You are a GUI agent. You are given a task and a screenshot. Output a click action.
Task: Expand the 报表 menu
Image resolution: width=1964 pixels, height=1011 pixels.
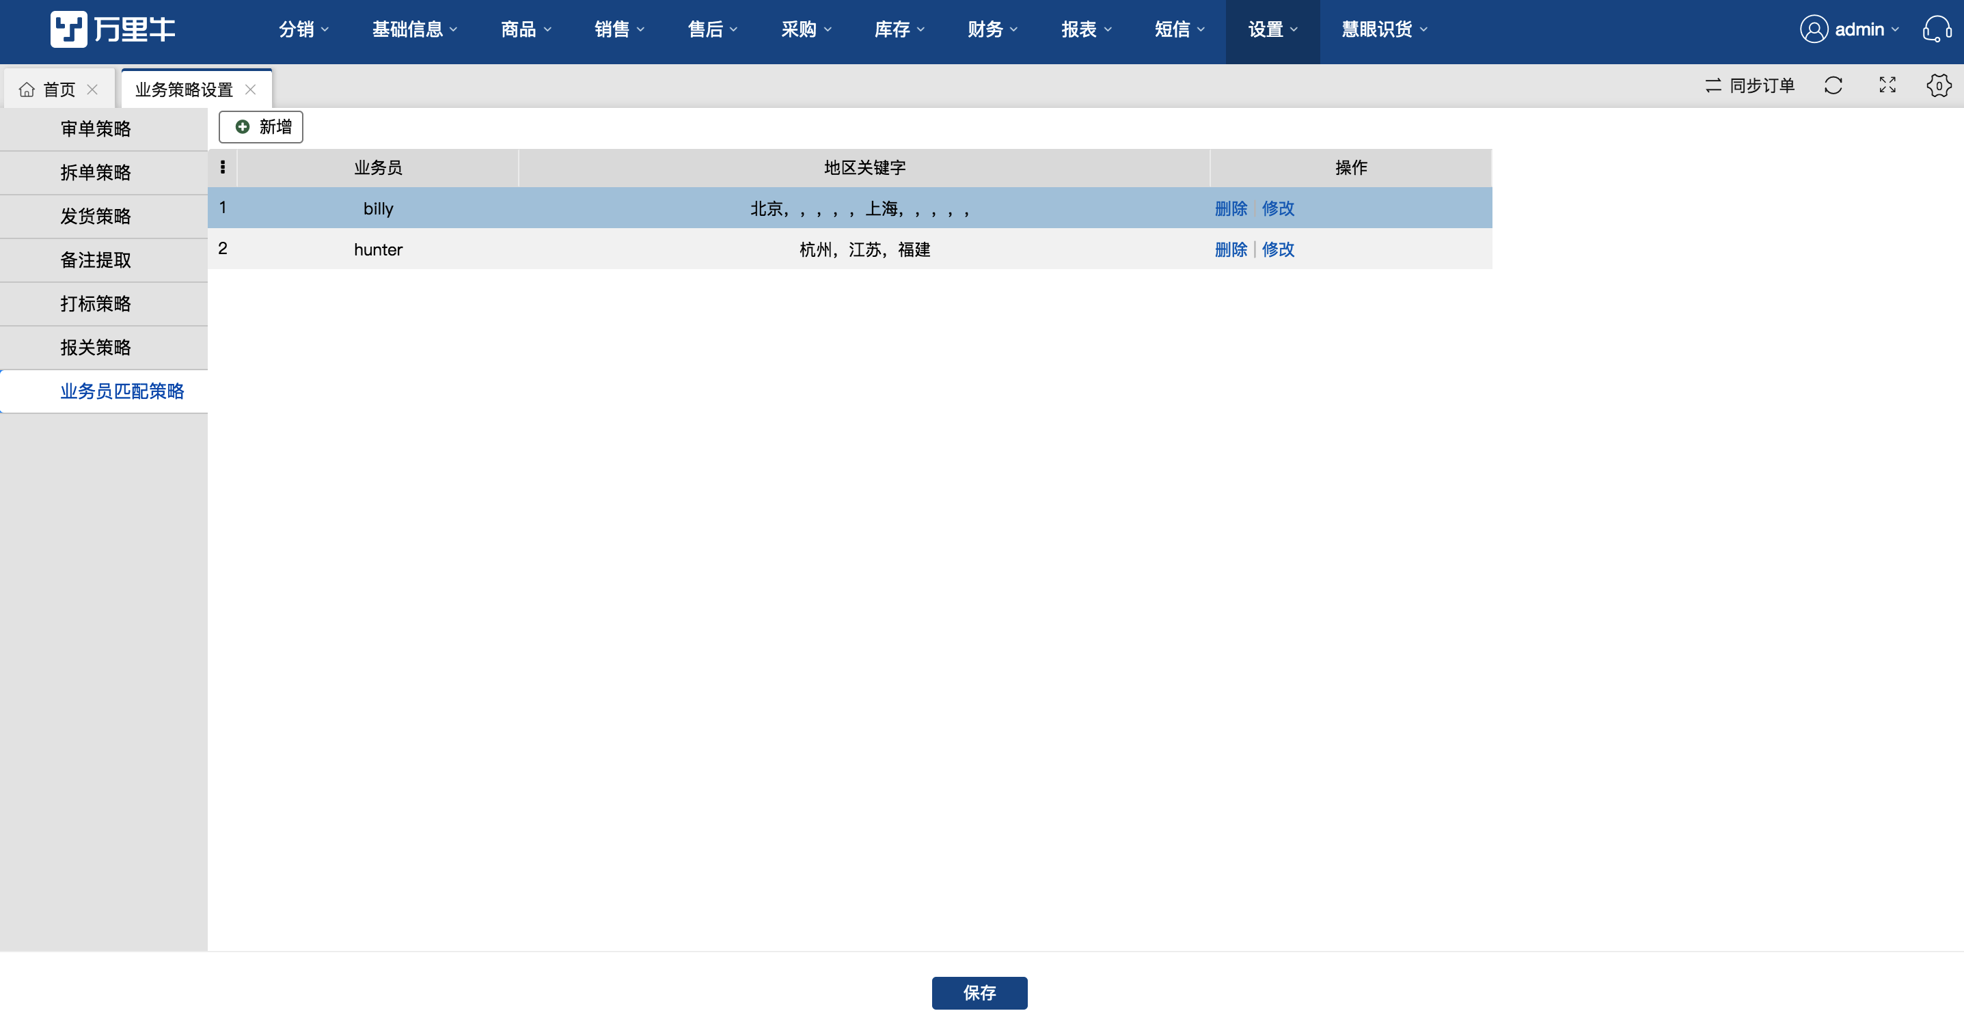(x=1087, y=29)
